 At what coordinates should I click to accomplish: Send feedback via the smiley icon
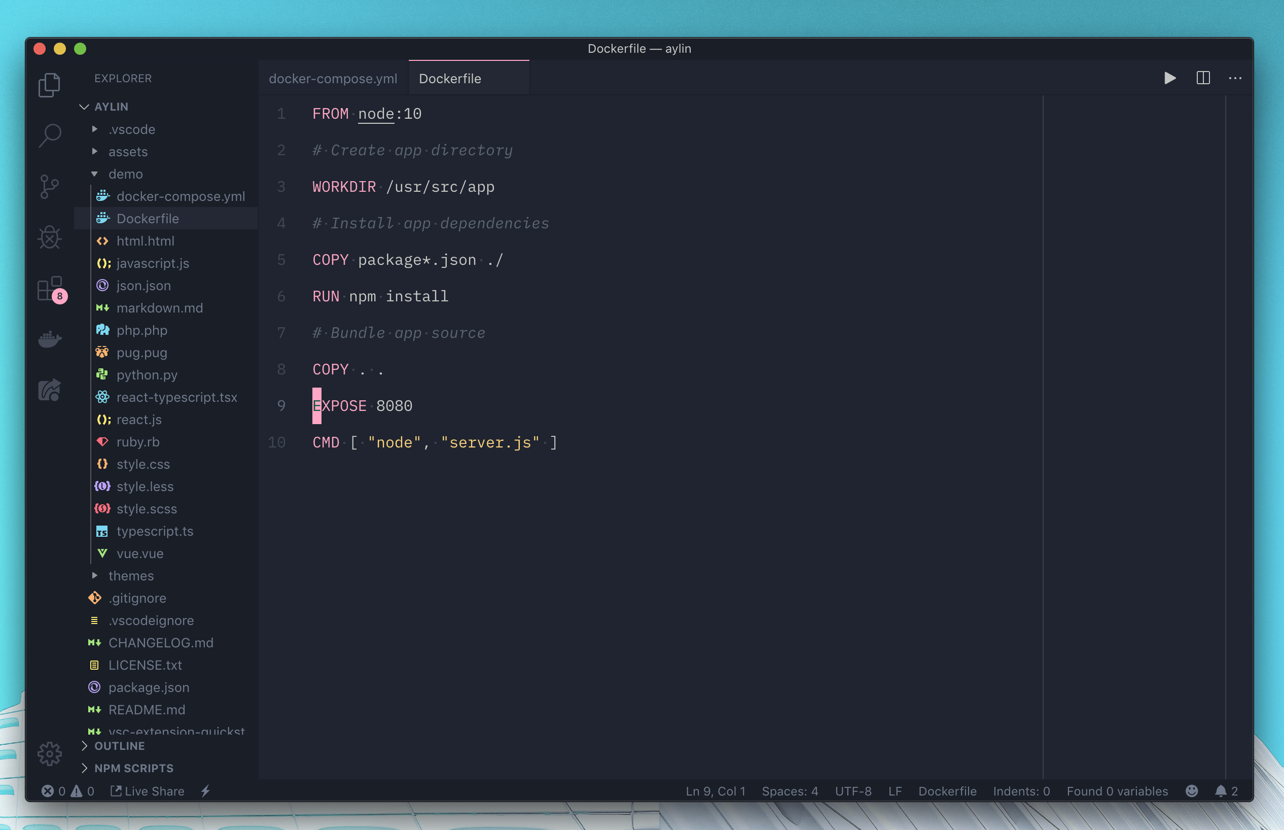(1192, 790)
